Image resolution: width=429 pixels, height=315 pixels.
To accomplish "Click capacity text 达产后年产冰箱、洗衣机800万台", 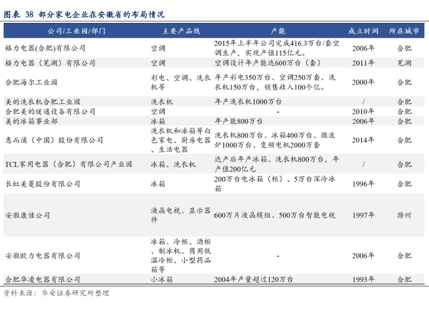I will click(269, 159).
